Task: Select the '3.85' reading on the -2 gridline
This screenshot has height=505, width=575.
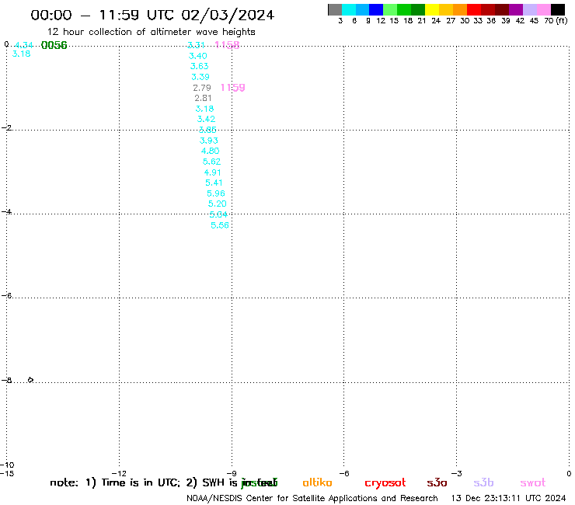Action: click(207, 130)
